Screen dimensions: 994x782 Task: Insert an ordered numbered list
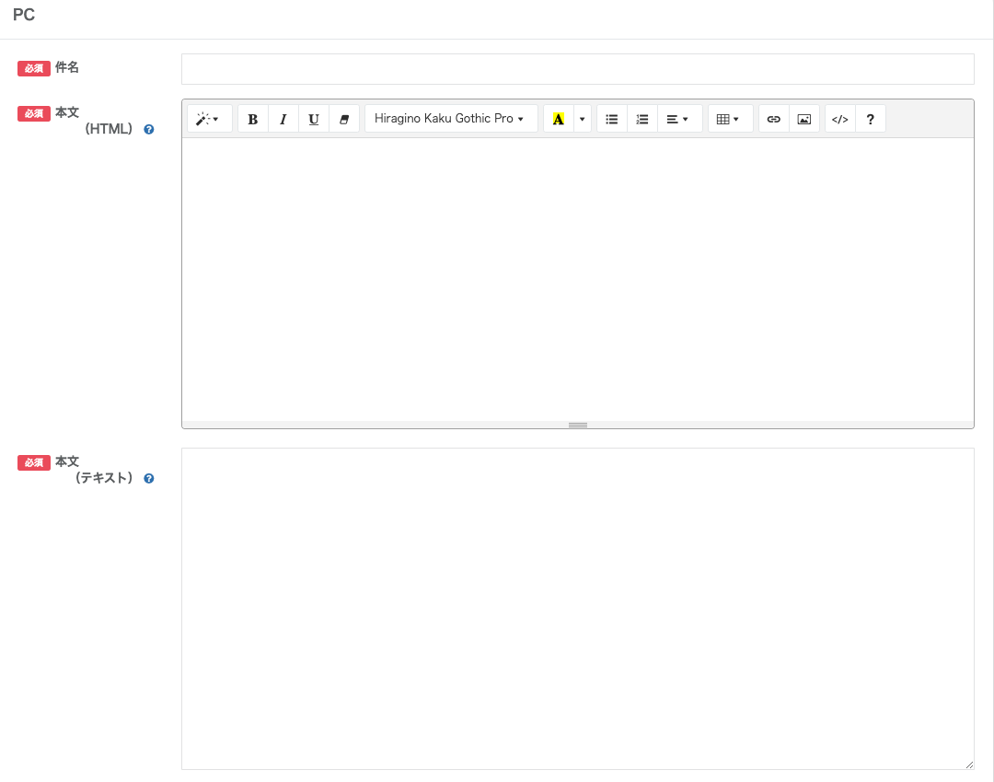[642, 119]
